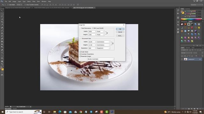This screenshot has height=114, width=204.
Task: Open document Width Centimeters dropdown
Action: 103,42
